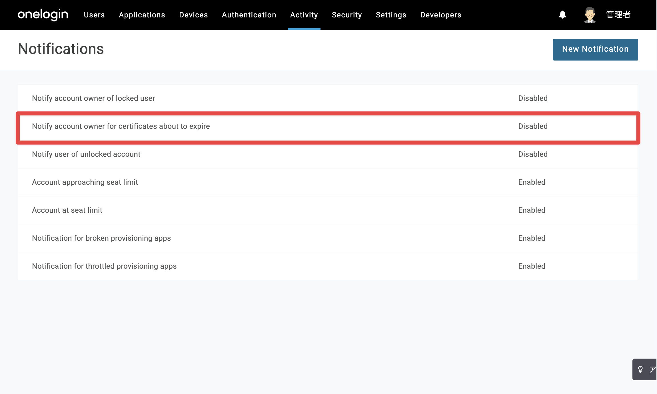Open the Authentication menu

pos(249,15)
